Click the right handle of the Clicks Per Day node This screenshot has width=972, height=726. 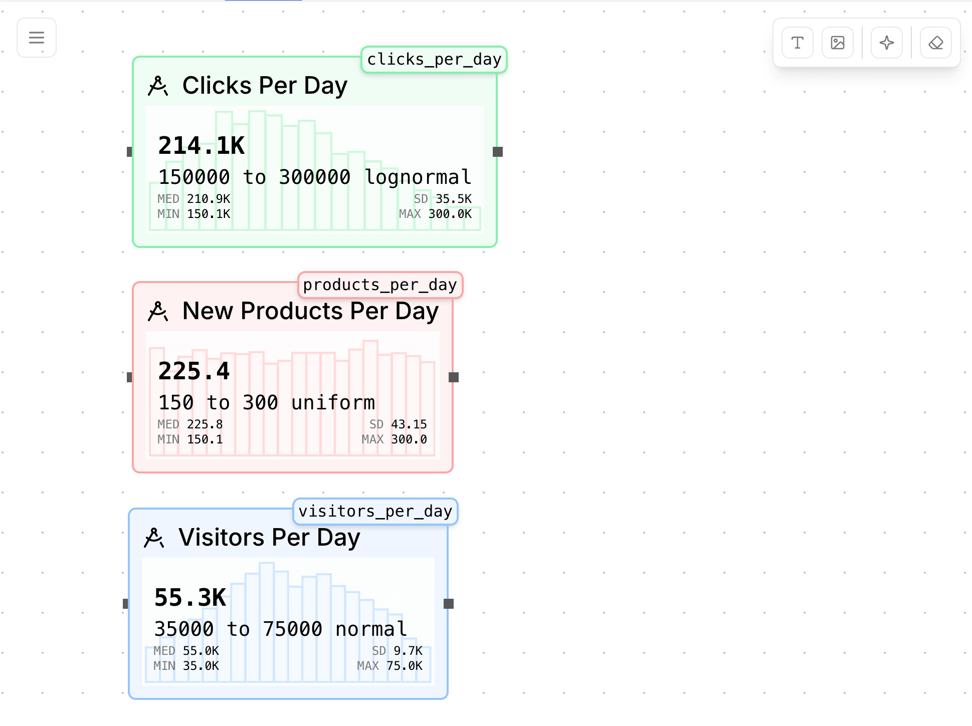[497, 152]
